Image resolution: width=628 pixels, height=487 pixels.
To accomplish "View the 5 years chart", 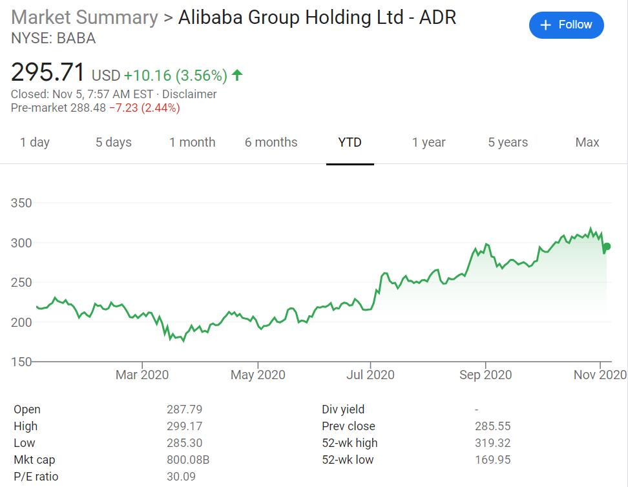I will pos(507,142).
